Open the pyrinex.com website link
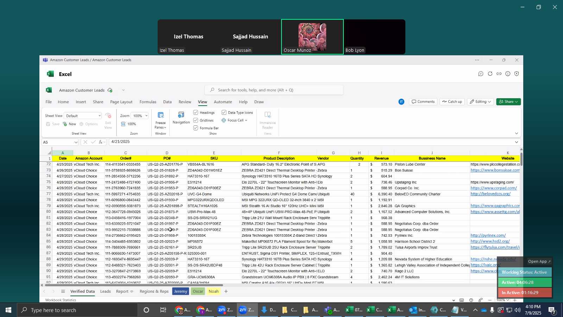 click(488, 235)
